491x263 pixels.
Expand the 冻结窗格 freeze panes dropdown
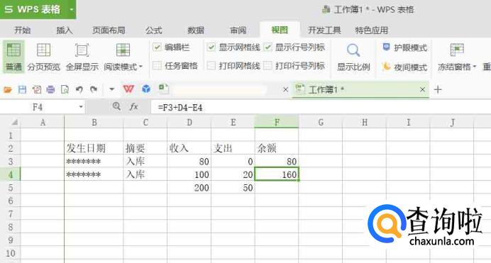475,67
